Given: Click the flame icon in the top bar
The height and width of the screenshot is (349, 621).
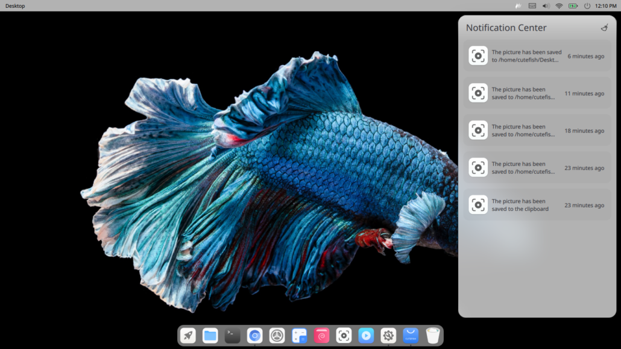Looking at the screenshot, I should coord(518,6).
